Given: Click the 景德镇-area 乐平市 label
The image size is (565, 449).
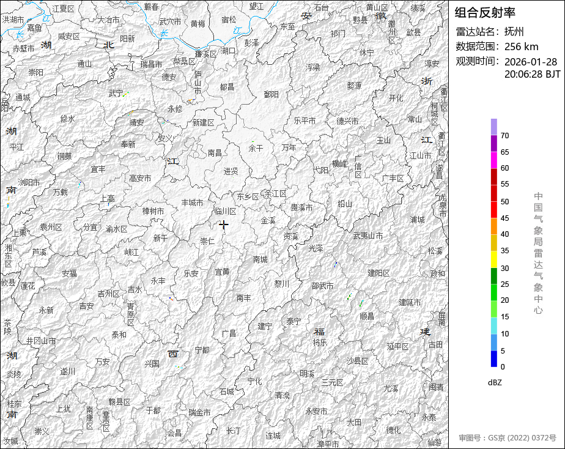Looking at the screenshot, I should [305, 121].
